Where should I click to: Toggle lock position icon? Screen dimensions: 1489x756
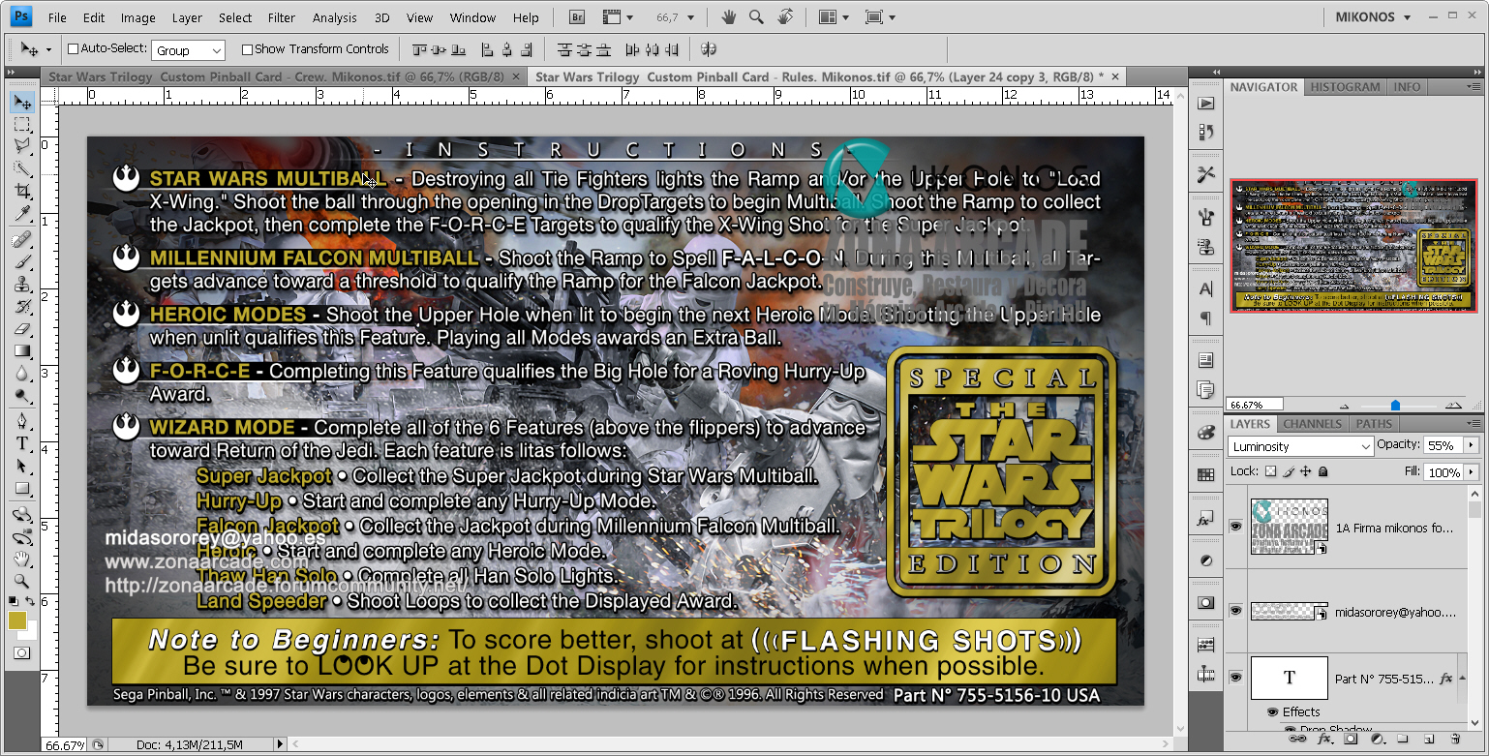coord(1305,471)
